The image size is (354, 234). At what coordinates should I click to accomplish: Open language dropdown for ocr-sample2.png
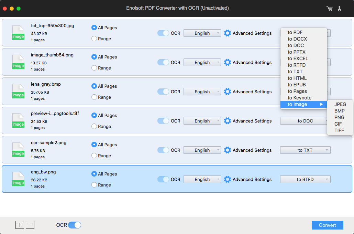[202, 150]
